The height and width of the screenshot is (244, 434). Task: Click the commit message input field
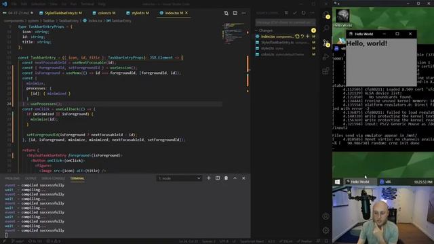pyautogui.click(x=285, y=22)
